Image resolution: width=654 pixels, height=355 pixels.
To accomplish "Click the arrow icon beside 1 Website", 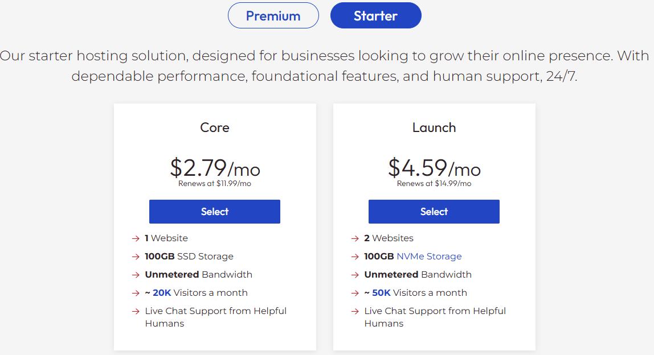I will tap(135, 238).
